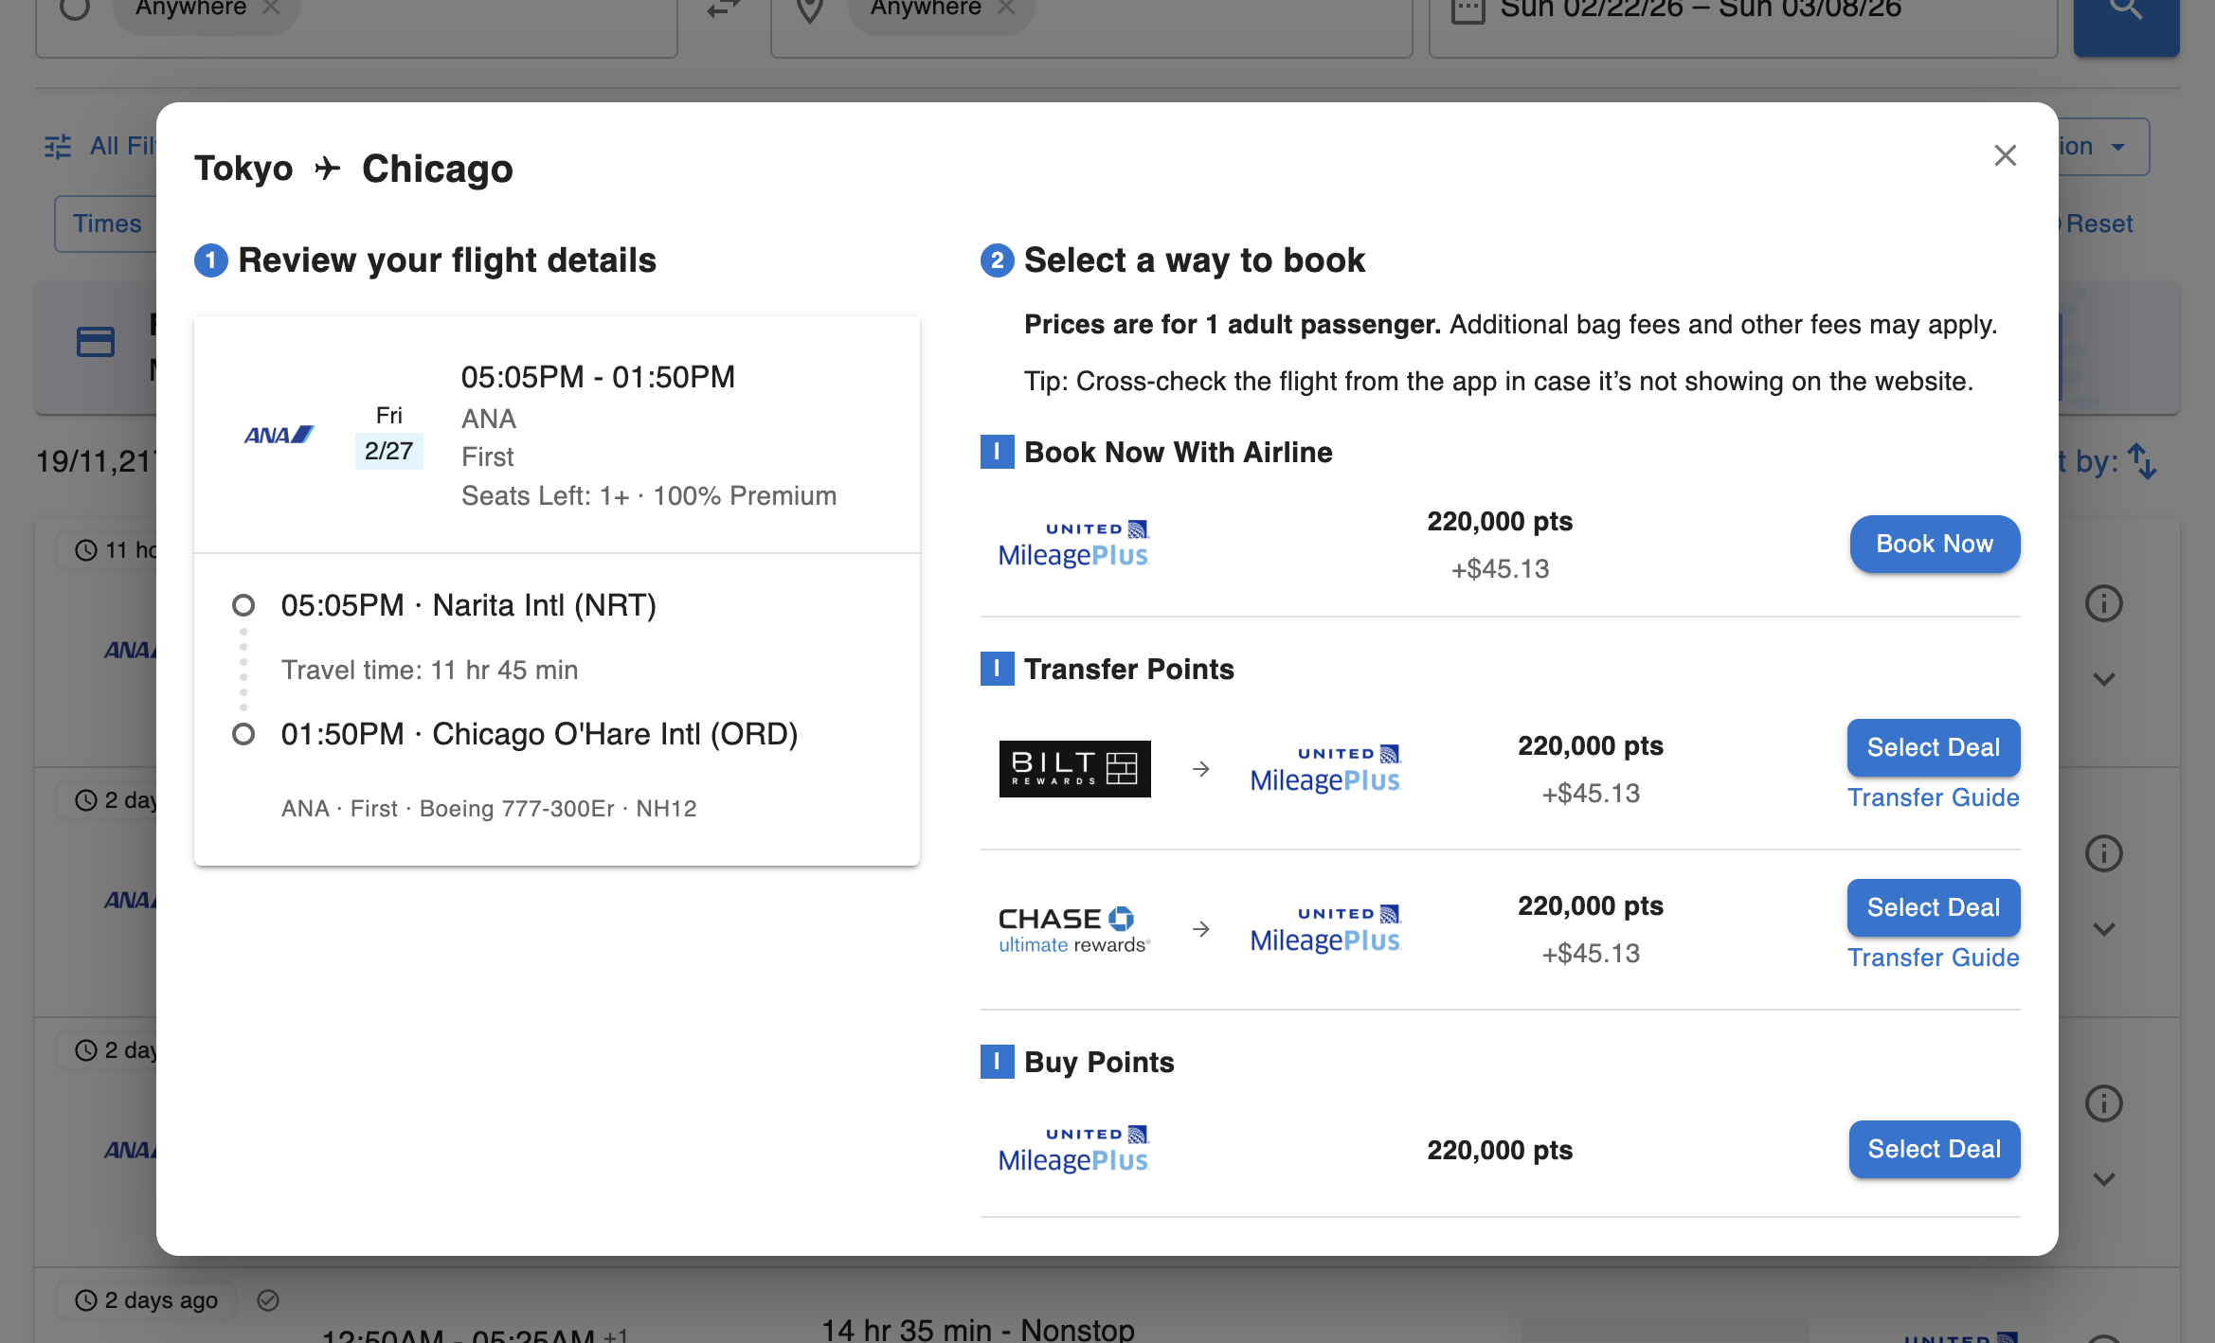Image resolution: width=2215 pixels, height=1343 pixels.
Task: Click the verified checkmark next to 2 days ago
Action: pos(268,1300)
